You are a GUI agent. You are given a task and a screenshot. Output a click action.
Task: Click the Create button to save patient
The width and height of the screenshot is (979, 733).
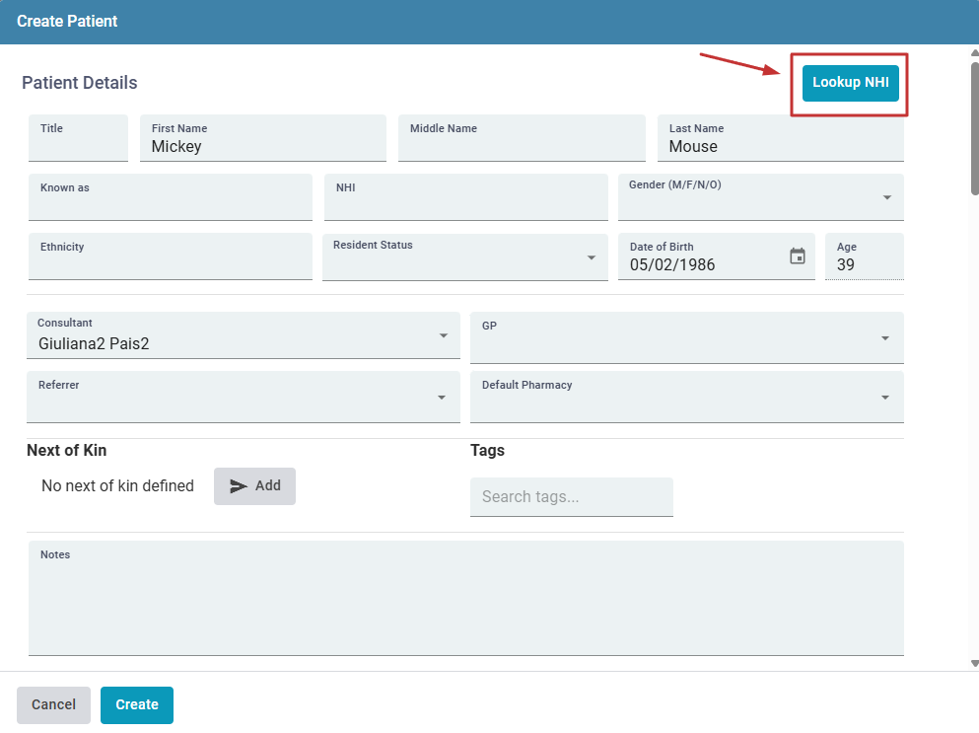pyautogui.click(x=136, y=704)
